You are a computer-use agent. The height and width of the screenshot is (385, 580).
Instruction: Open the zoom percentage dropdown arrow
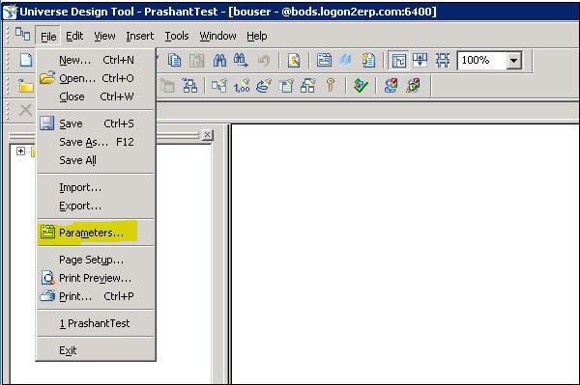coord(514,60)
